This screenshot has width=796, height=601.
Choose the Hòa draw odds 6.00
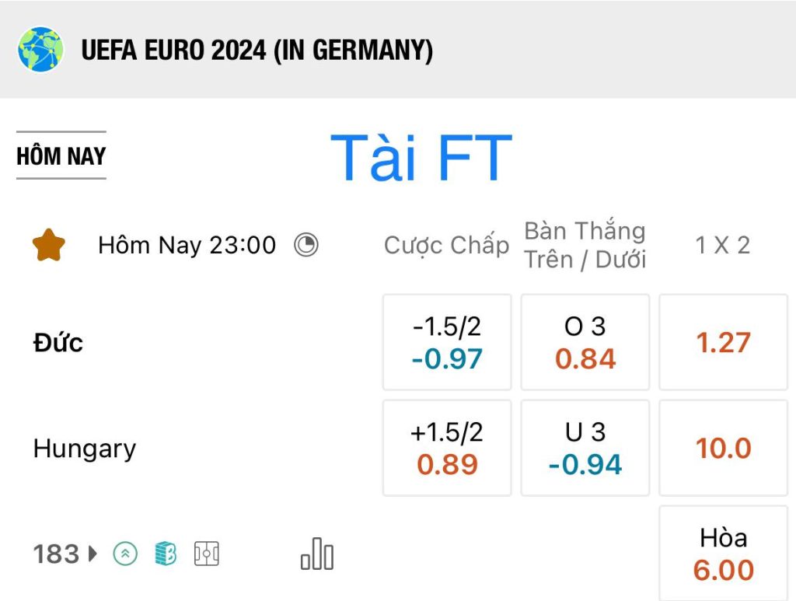point(724,554)
